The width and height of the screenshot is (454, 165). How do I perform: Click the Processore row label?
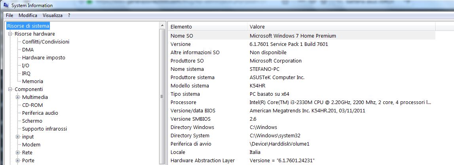point(183,102)
